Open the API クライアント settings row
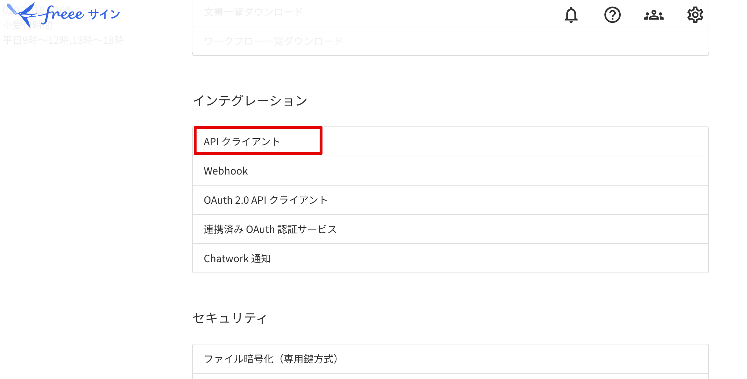The height and width of the screenshot is (379, 747). 242,142
